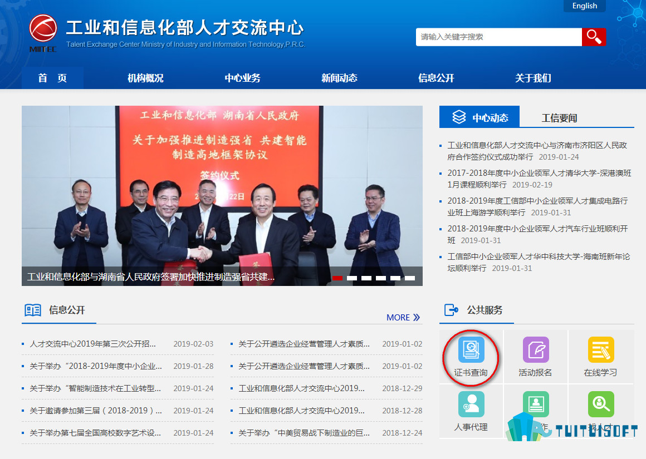Select the last carousel slide indicator
Image resolution: width=646 pixels, height=459 pixels.
[410, 278]
